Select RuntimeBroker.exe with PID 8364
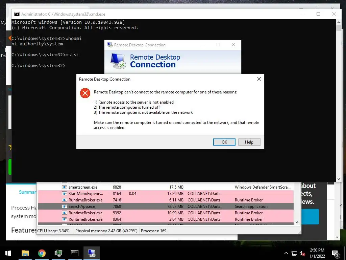 (166, 219)
